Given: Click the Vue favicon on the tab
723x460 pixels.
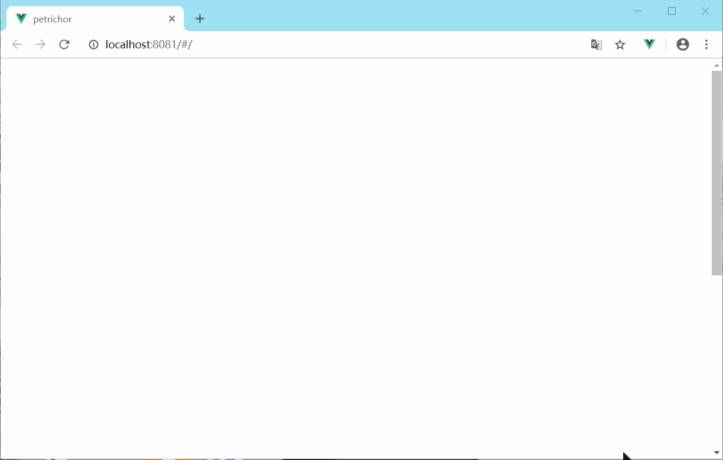Looking at the screenshot, I should [x=21, y=19].
